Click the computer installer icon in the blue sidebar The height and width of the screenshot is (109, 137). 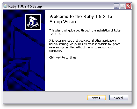(33, 22)
